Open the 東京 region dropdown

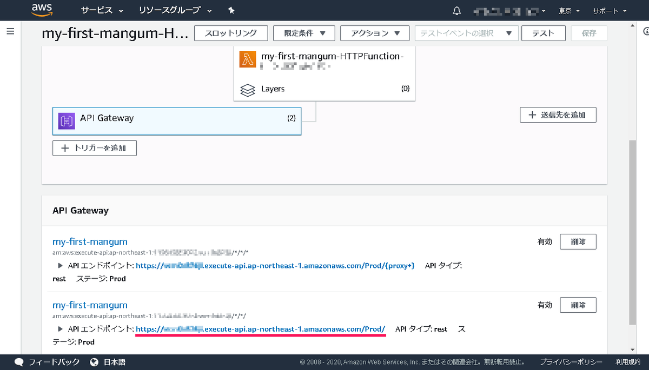point(569,10)
